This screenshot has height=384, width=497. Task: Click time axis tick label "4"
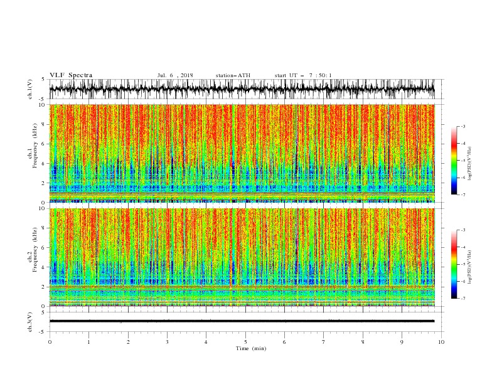pyautogui.click(x=206, y=342)
